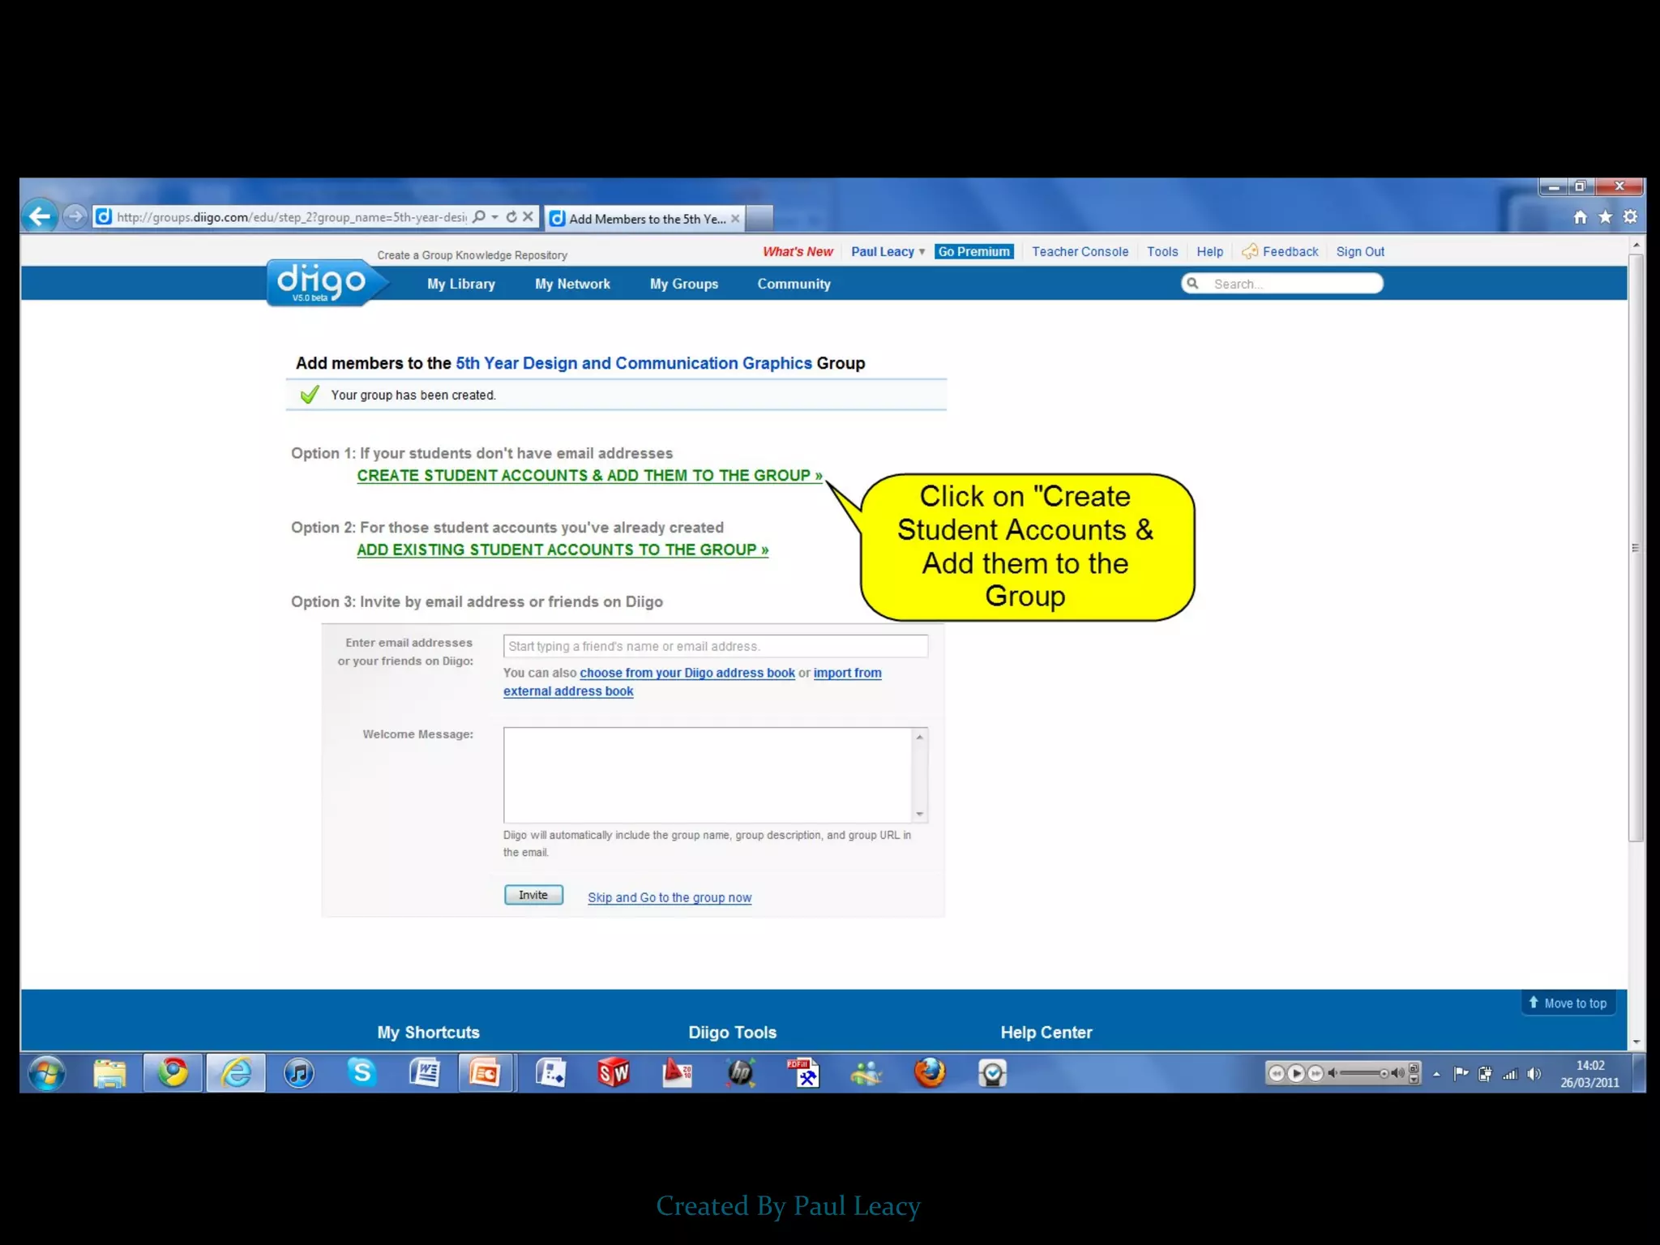Open the Windows Start menu
The width and height of the screenshot is (1660, 1245).
coord(47,1074)
